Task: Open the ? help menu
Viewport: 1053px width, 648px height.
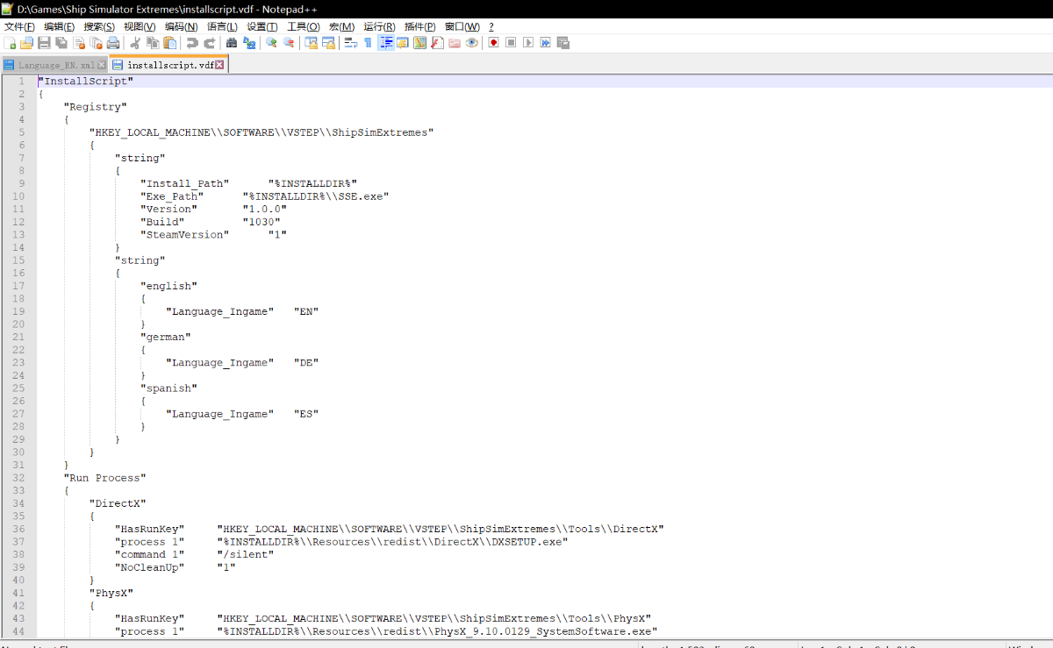Action: coord(491,27)
